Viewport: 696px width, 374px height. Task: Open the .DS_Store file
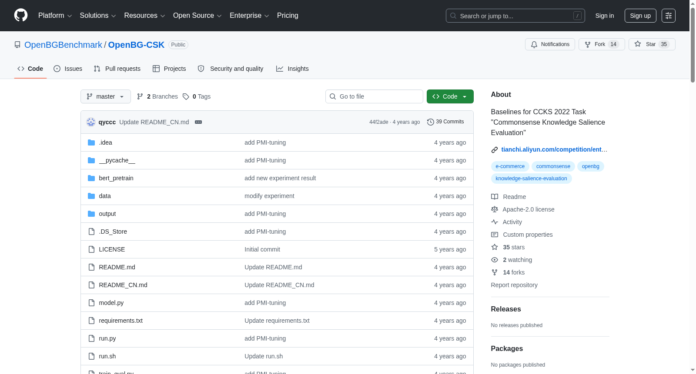click(113, 232)
